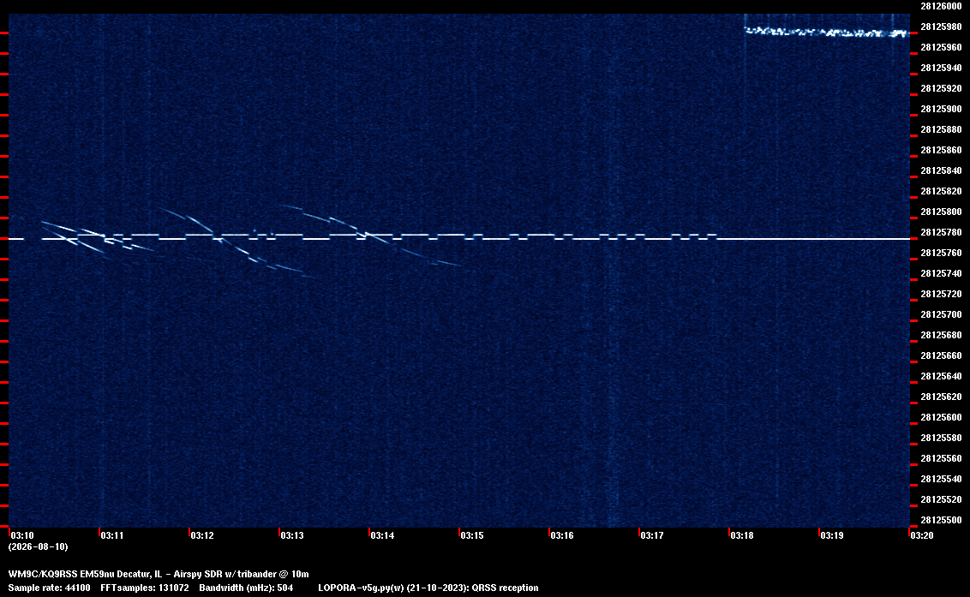Click the (2026-08-10) date label
Screen dimensions: 970x597
click(39, 546)
